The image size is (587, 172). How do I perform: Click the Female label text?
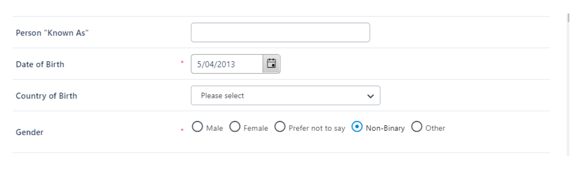(x=255, y=128)
